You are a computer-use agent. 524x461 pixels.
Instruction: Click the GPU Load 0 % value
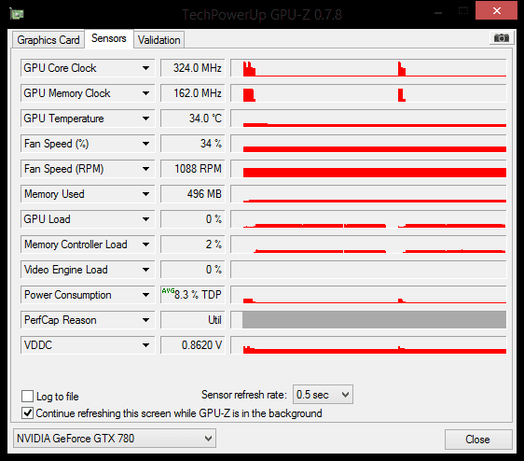[x=193, y=219]
